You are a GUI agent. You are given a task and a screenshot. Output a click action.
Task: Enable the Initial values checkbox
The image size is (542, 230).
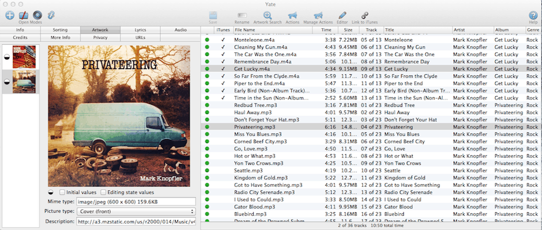tap(62, 192)
